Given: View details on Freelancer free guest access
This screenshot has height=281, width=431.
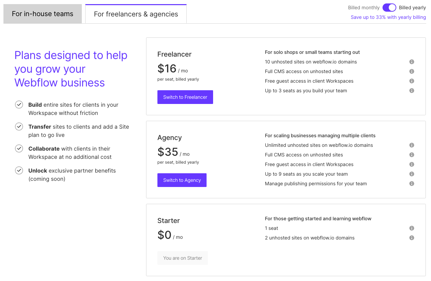Looking at the screenshot, I should pos(411,81).
